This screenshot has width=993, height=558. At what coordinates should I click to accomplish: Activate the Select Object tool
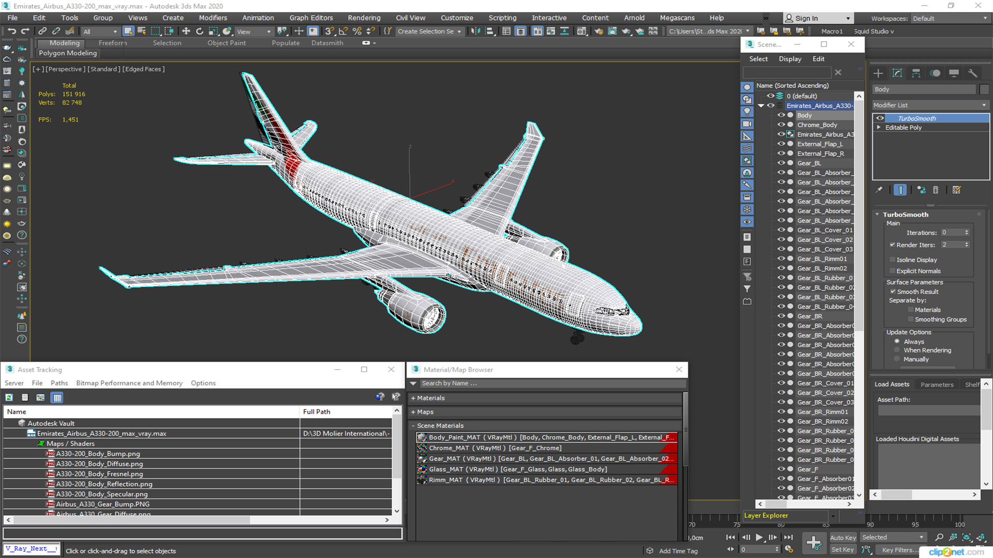pos(128,31)
